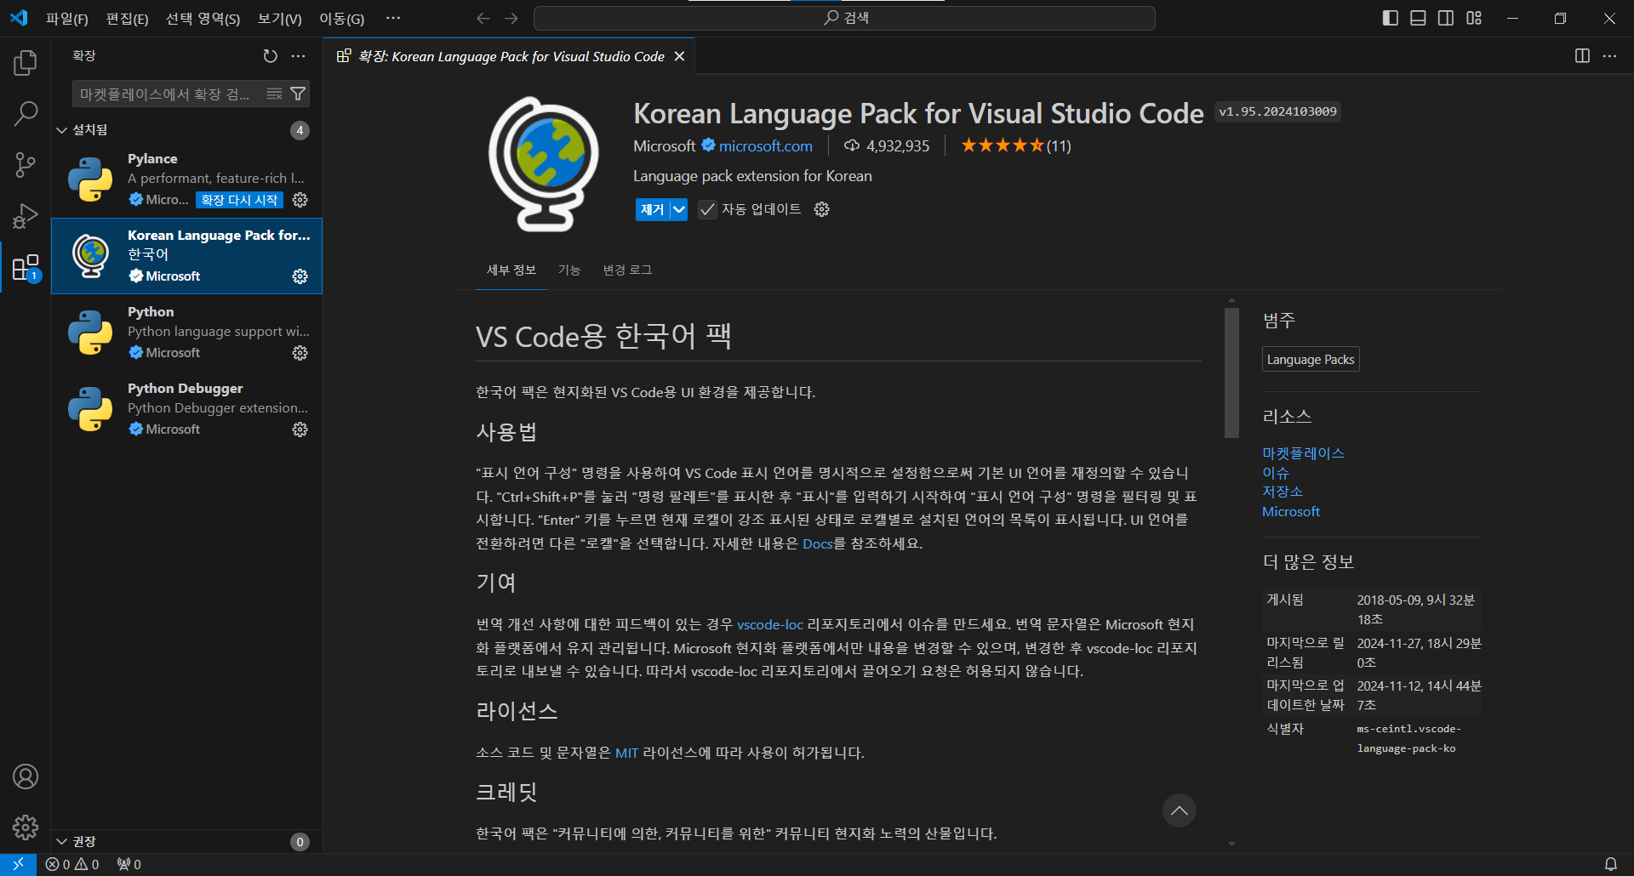Open the uninstall button dropdown arrow

(x=678, y=209)
